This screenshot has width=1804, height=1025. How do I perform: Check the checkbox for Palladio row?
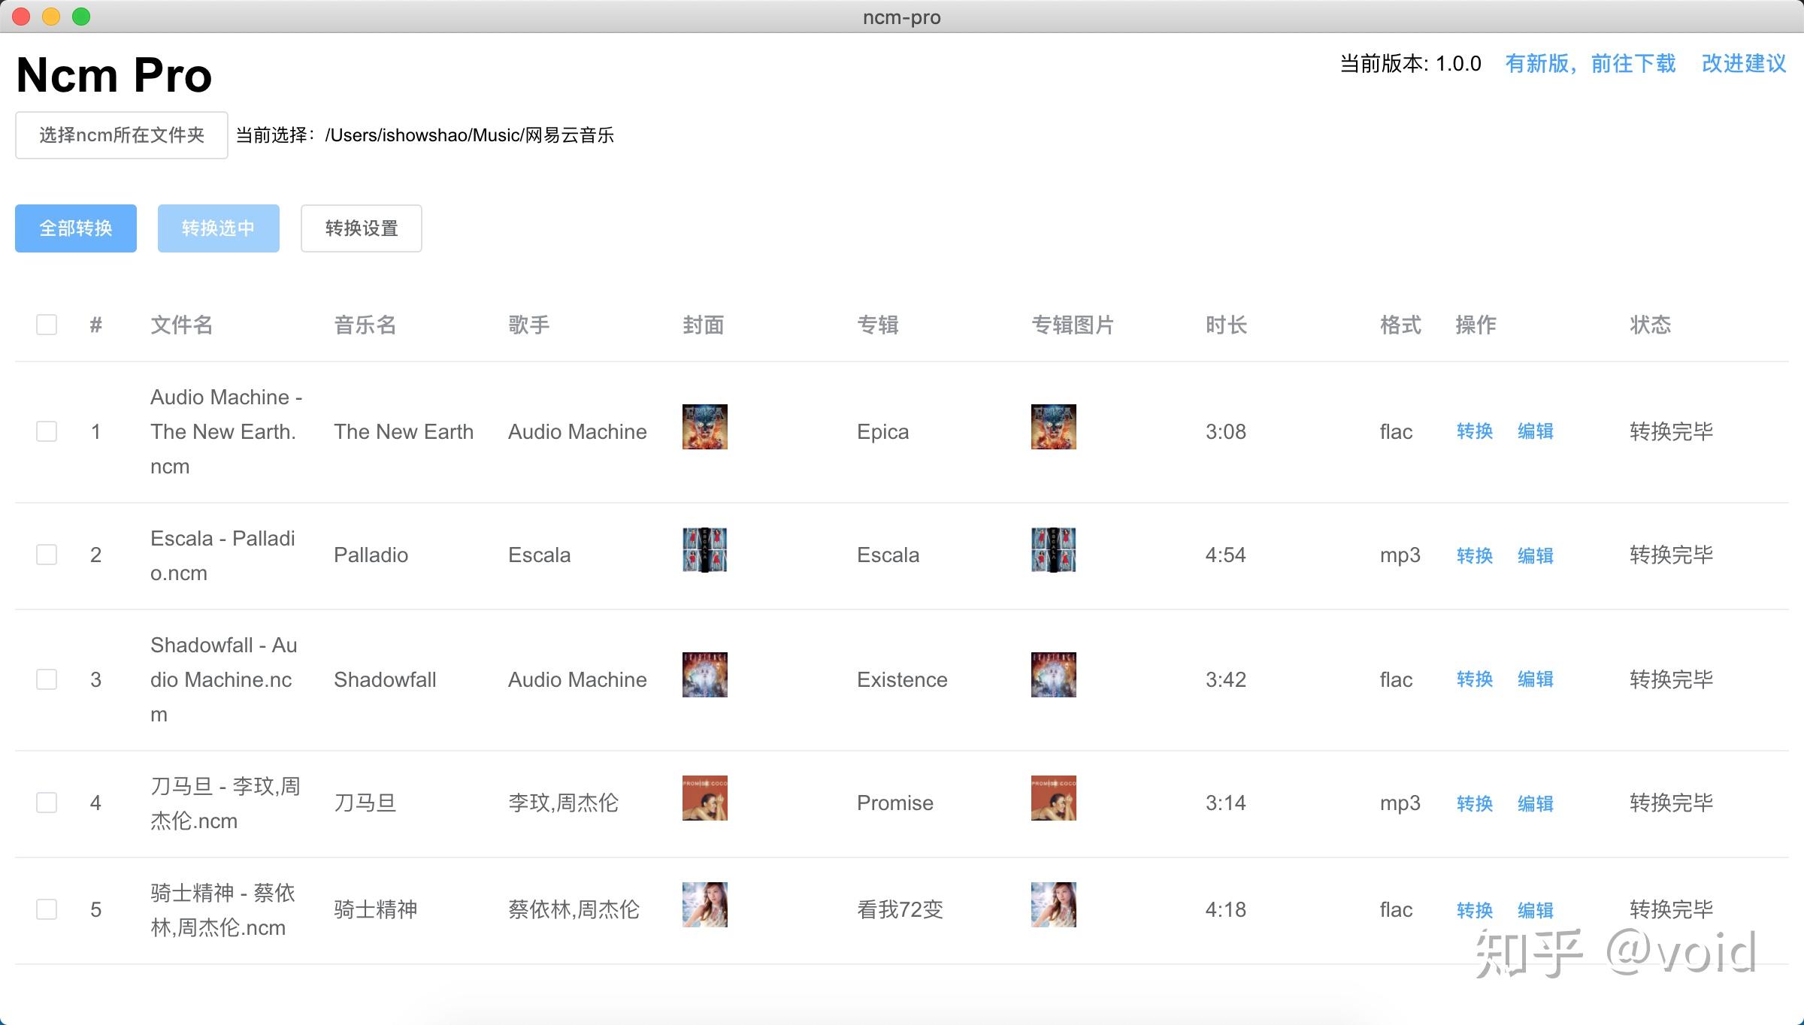(x=47, y=555)
